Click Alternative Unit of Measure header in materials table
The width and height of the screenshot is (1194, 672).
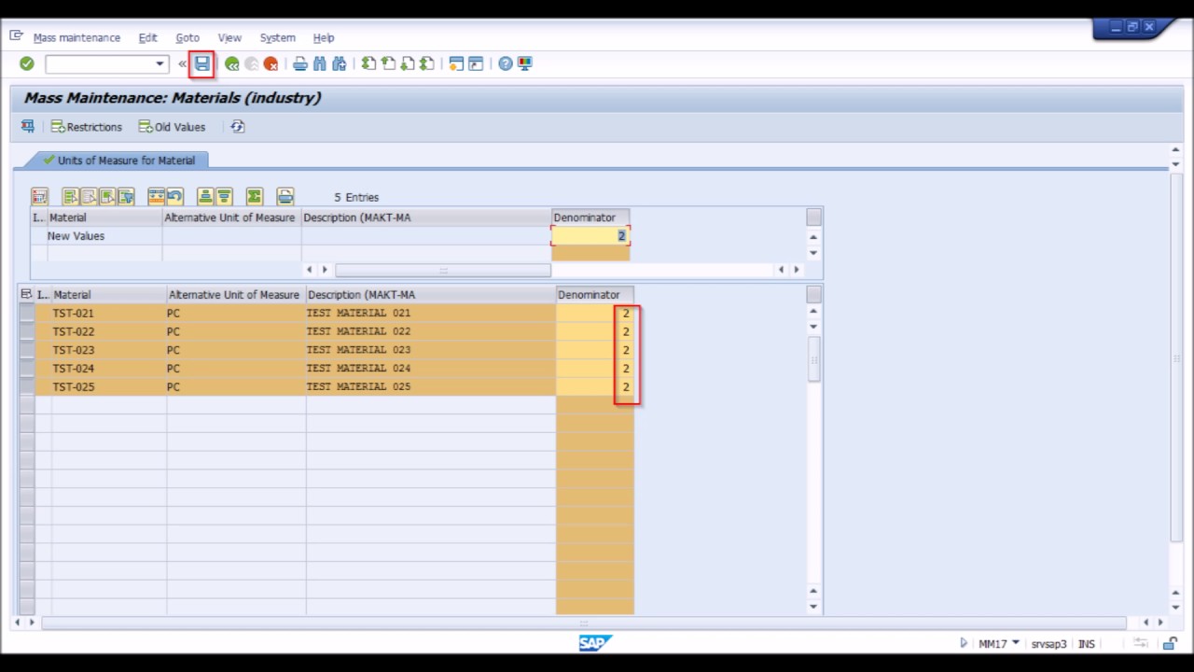(x=236, y=294)
